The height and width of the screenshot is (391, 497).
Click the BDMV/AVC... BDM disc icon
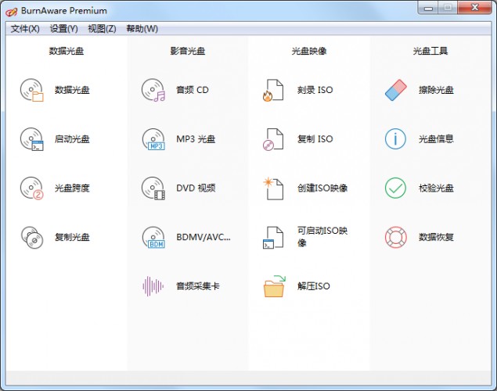point(153,238)
